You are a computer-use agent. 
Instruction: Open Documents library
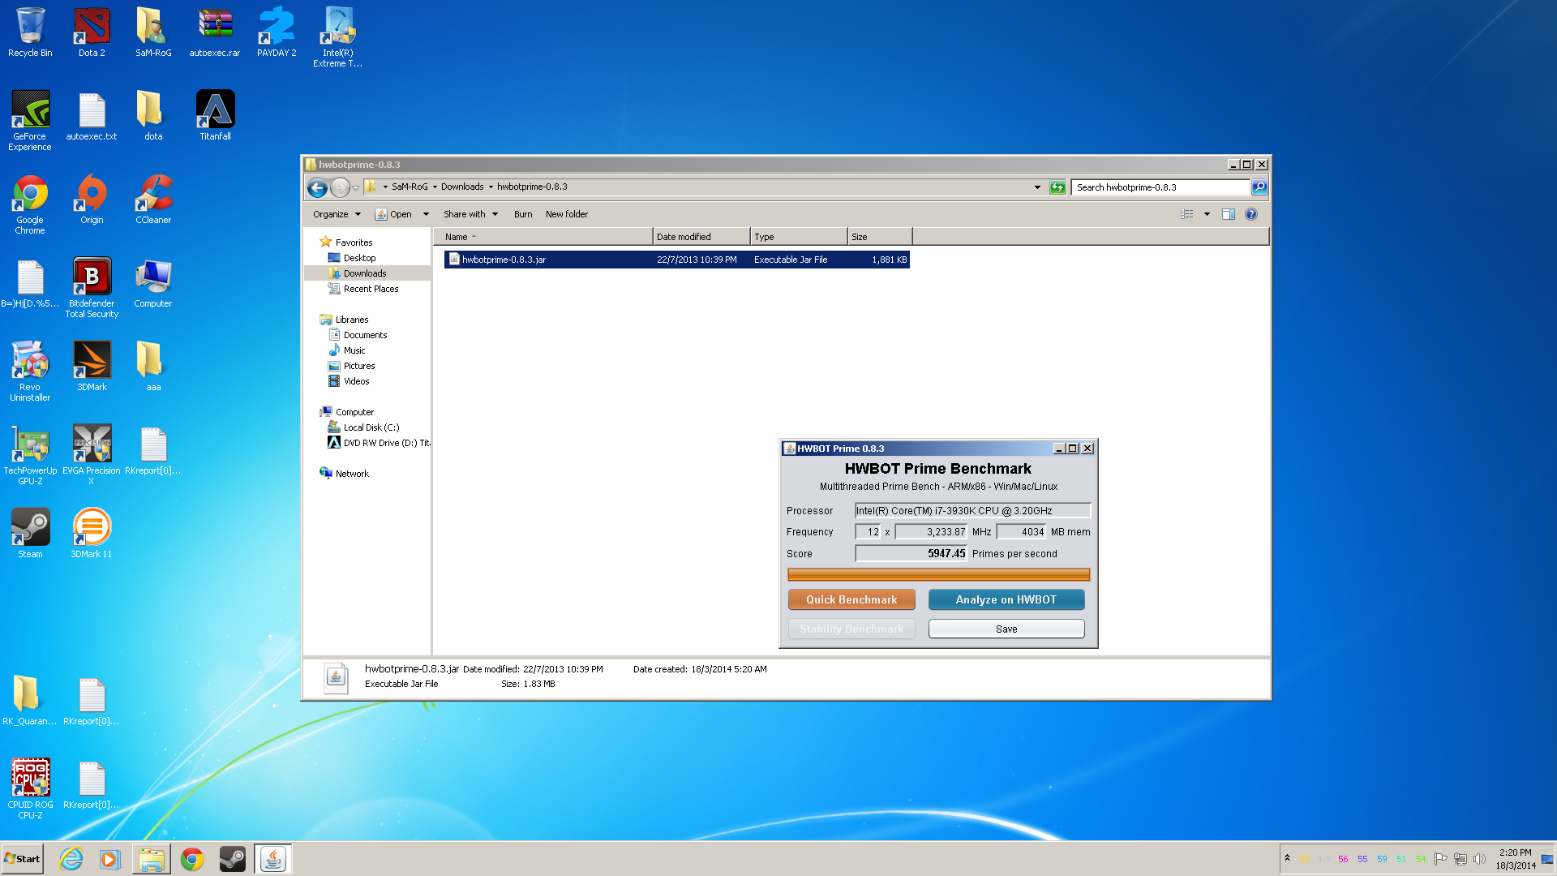(365, 335)
